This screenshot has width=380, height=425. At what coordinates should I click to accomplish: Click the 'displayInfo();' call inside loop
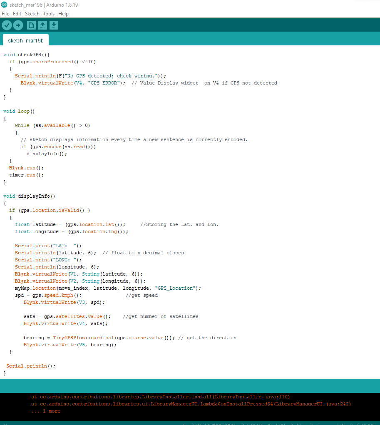47,154
